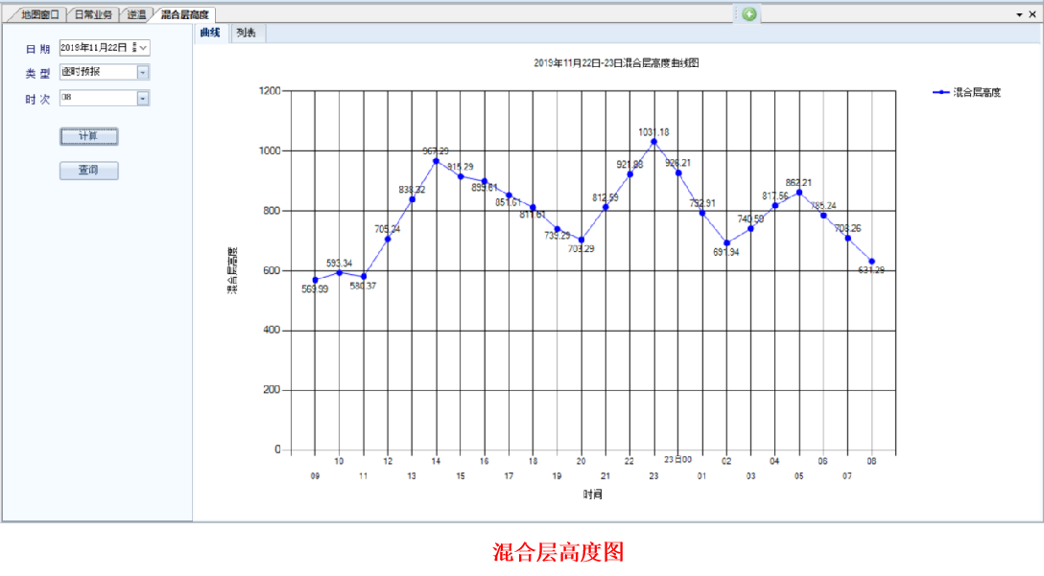
Task: Open the 日常业务 tab
Action: point(93,15)
